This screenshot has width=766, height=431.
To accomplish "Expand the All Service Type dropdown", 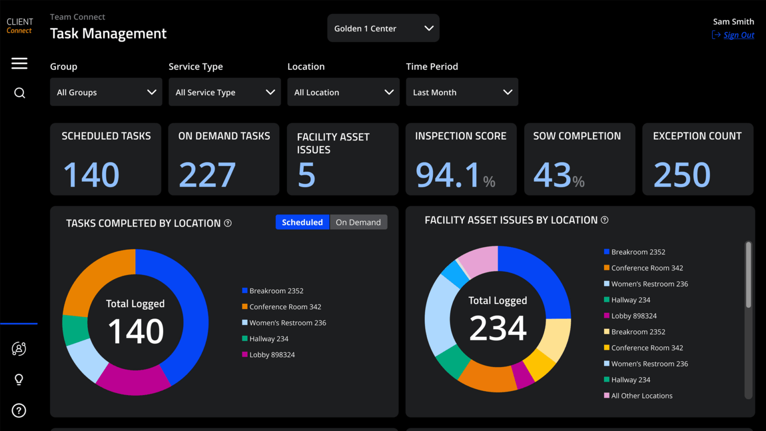I will 224,92.
